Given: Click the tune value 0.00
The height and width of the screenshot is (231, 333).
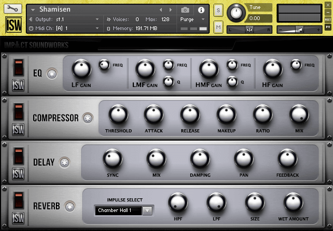Looking at the screenshot, I should click(x=254, y=18).
